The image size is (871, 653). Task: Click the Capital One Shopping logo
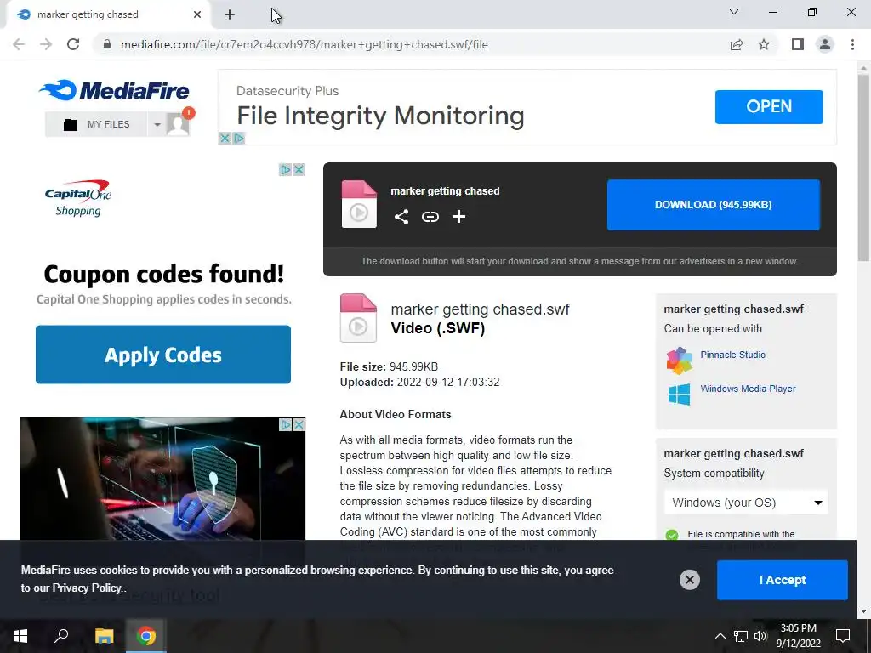click(x=77, y=198)
